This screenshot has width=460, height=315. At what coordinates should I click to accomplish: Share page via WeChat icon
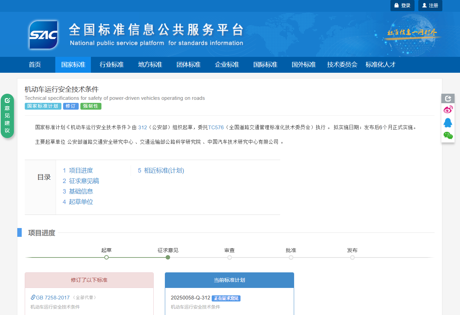[x=448, y=136]
